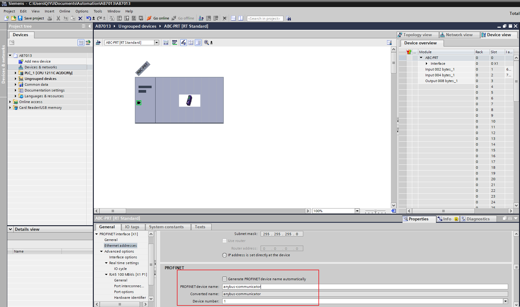Click the Save project disk icon
This screenshot has height=307, width=520.
pos(20,18)
